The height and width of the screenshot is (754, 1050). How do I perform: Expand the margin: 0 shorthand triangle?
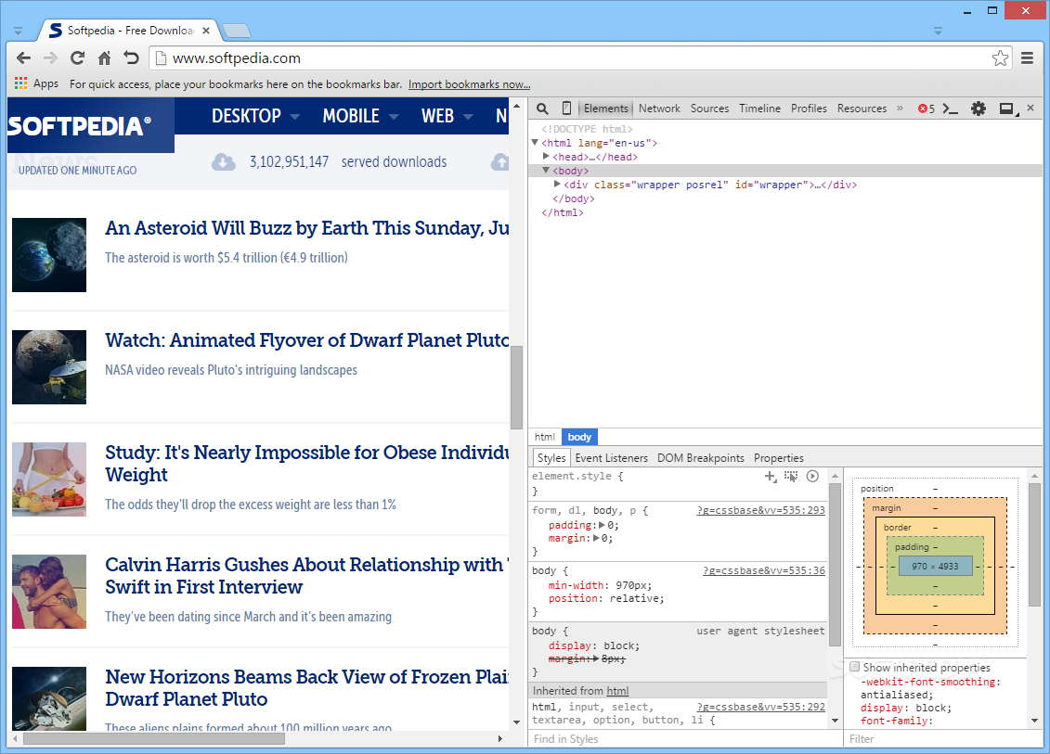(596, 538)
